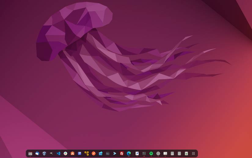Open the Trash icon
The width and height of the screenshot is (252, 158).
186,153
